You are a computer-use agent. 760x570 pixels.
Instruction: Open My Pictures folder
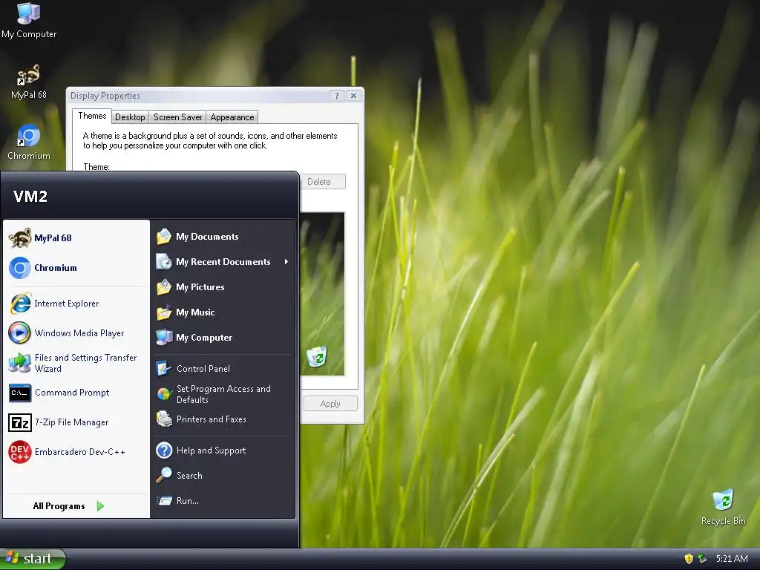coord(223,287)
